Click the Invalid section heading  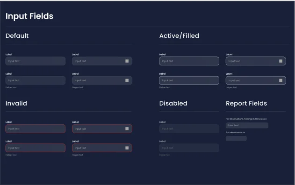pos(16,103)
